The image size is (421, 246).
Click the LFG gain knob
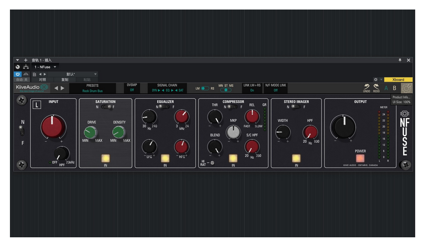[x=149, y=147]
